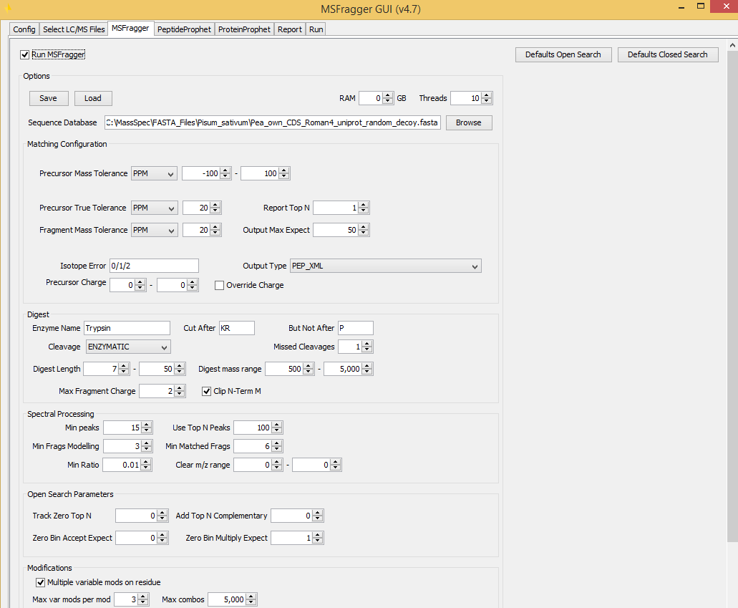738x608 pixels.
Task: Switch to the Select LC/MS Files tab
Action: coord(73,29)
